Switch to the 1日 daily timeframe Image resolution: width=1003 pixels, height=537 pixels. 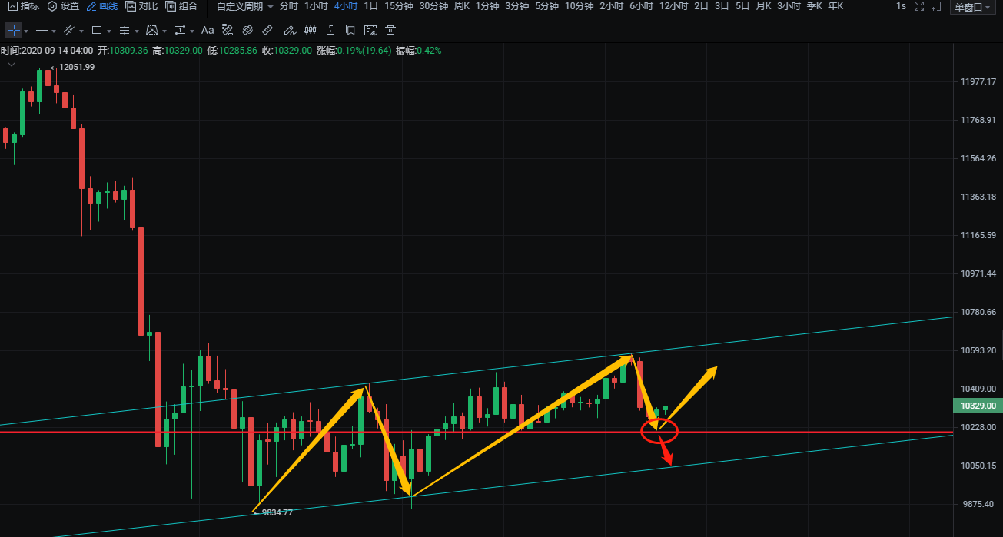coord(370,6)
